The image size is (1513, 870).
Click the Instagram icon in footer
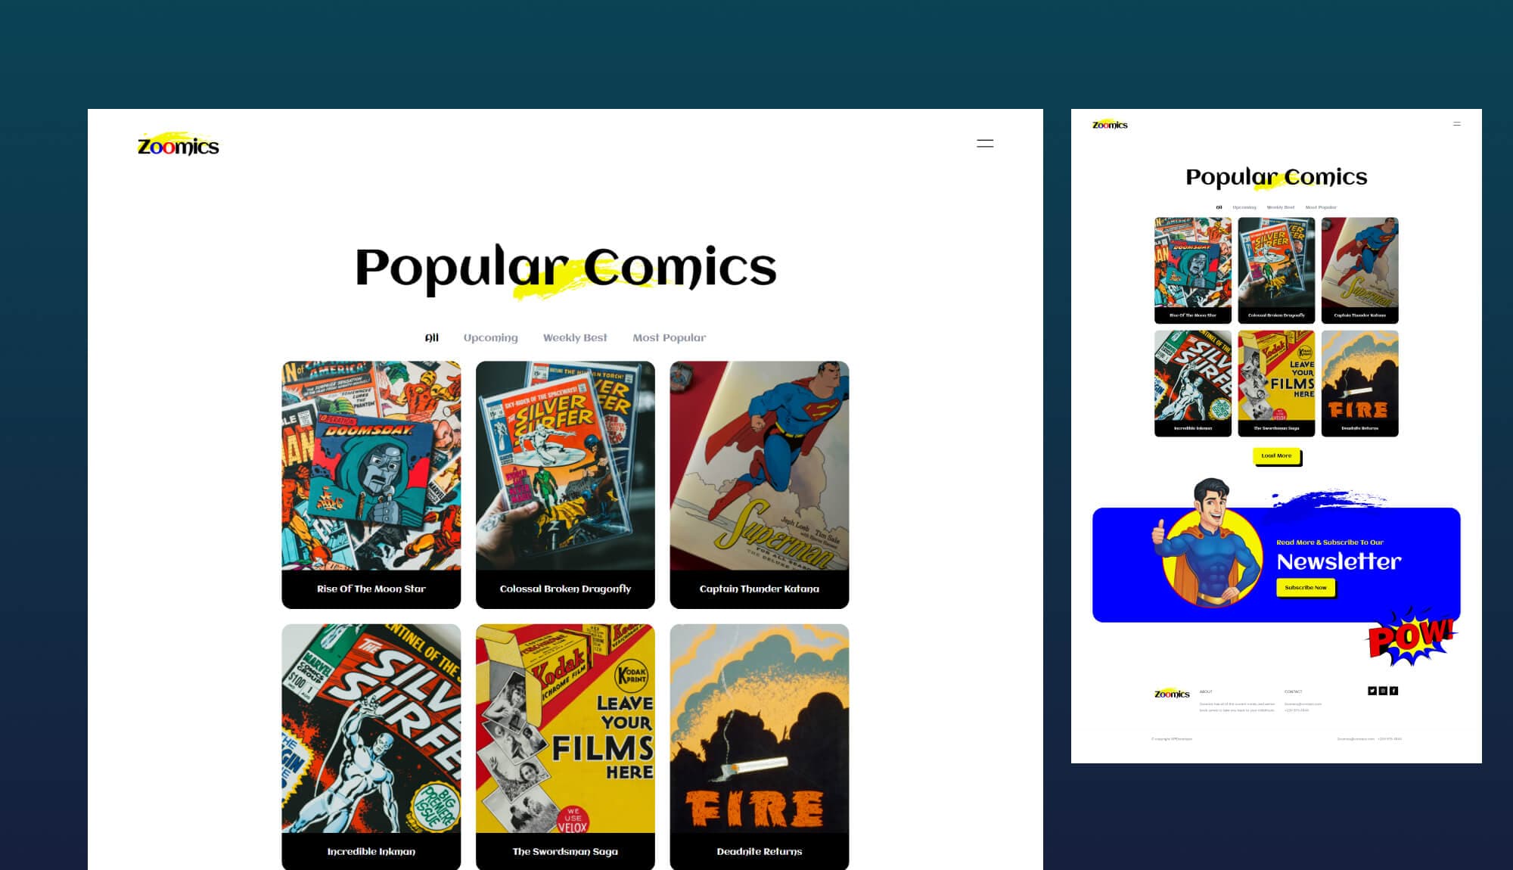(1383, 691)
